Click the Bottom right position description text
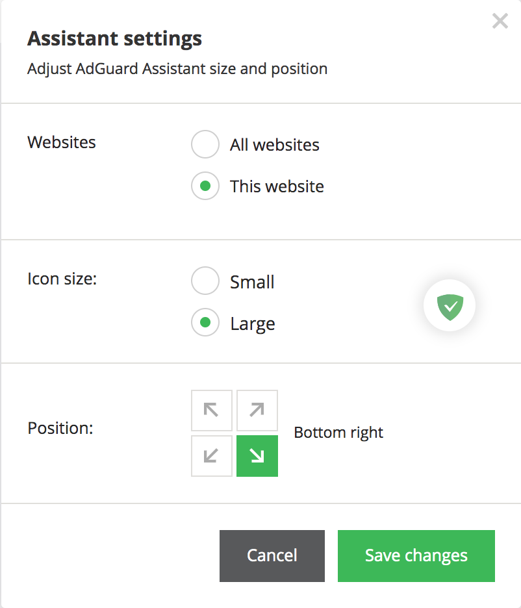This screenshot has width=521, height=608. (338, 433)
